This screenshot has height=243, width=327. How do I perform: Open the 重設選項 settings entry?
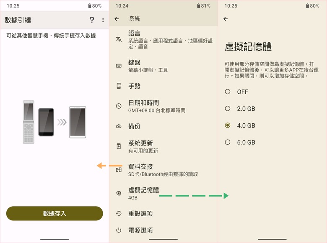(x=163, y=213)
